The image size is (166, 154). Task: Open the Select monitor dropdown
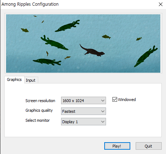click(x=84, y=122)
